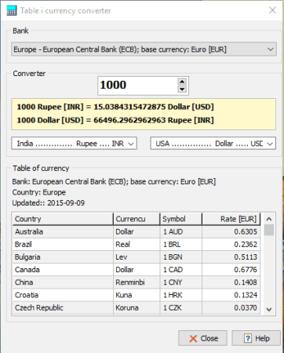Select the Australia row in currency table
Screen dimensions: 284x353
pos(137,231)
